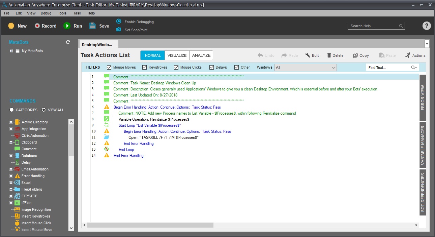Select the TASKKILL Open command on line 11
The height and width of the screenshot is (237, 435).
[164, 137]
